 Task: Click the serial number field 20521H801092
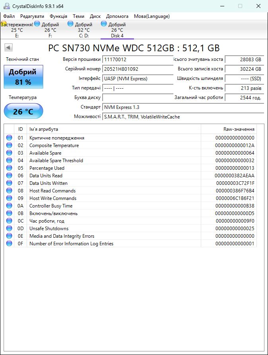(138, 69)
